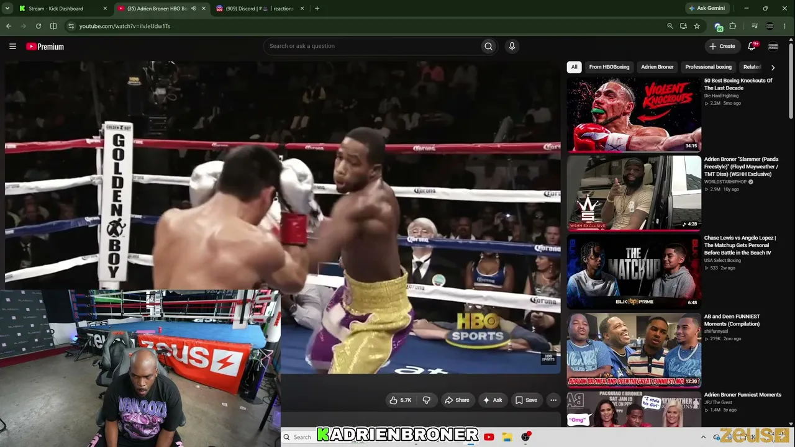Screen dimensions: 795x447
Task: Like the video with thumbs up
Action: click(400, 400)
